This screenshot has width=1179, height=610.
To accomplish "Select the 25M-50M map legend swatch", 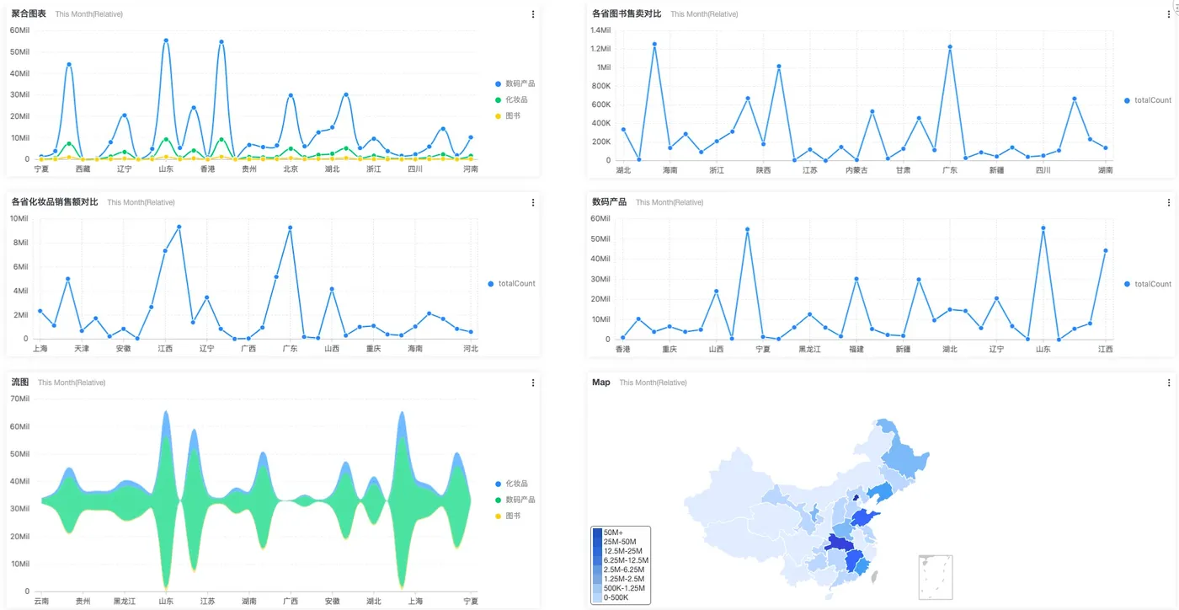I will [597, 542].
